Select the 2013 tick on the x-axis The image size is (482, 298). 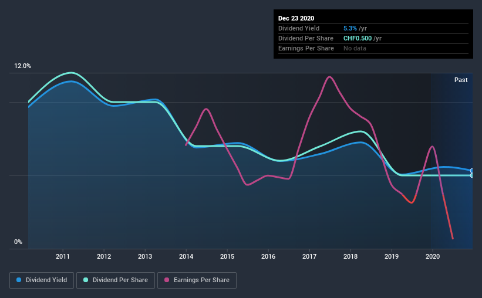[x=145, y=256]
